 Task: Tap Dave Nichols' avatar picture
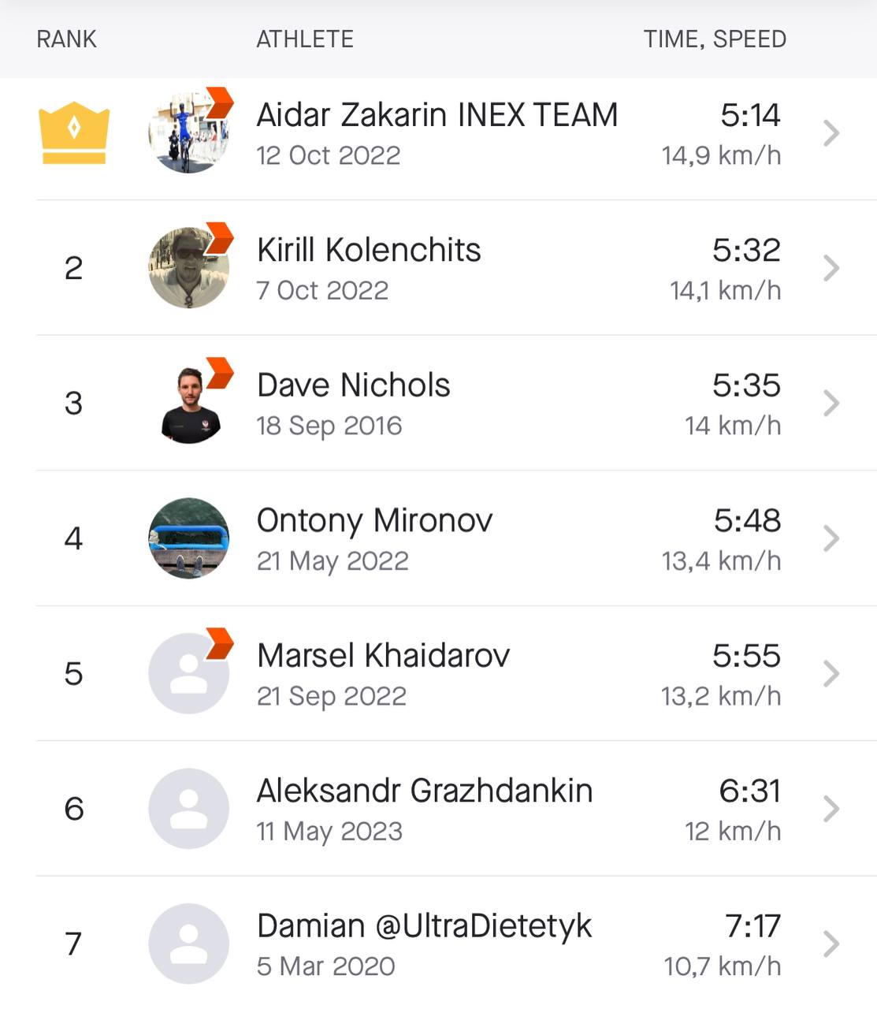click(x=188, y=404)
